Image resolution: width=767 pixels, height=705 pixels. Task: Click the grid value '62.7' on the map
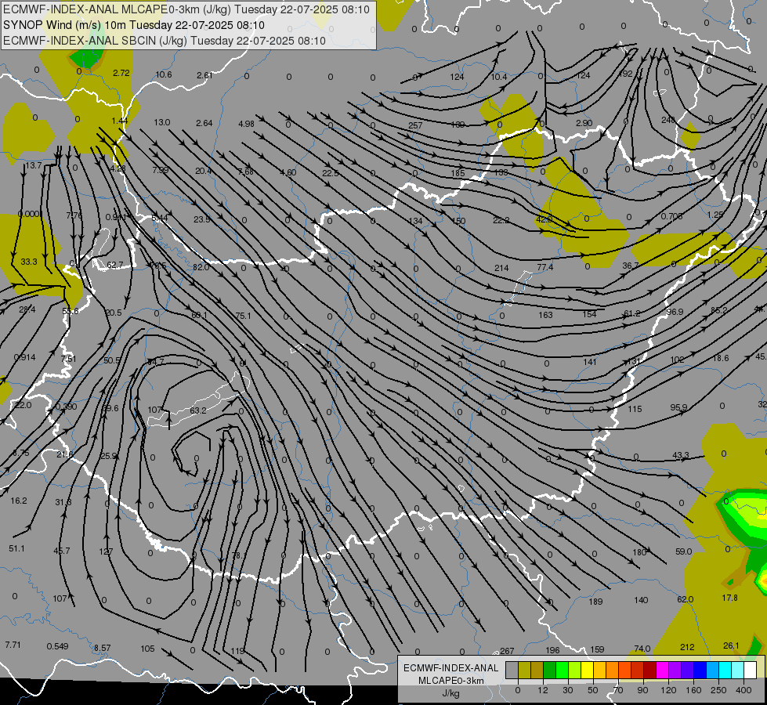tap(115, 265)
